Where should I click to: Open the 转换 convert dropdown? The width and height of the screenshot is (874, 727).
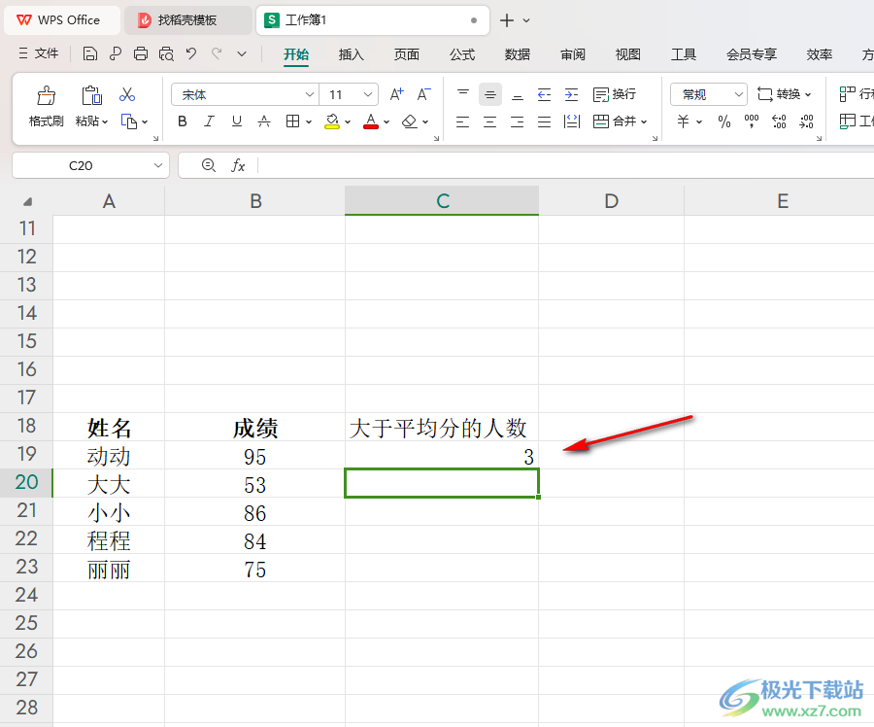pos(784,94)
